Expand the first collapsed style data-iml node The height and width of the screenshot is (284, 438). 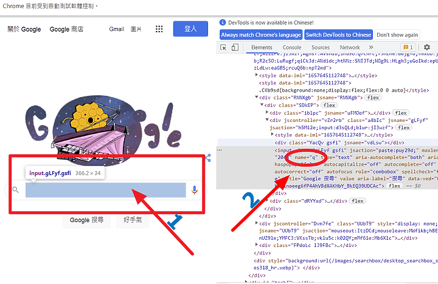point(257,75)
